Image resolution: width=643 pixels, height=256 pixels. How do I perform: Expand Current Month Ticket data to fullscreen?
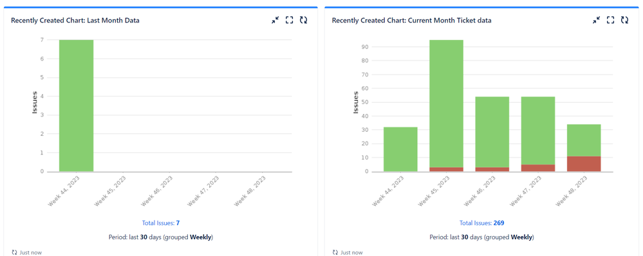click(x=611, y=20)
